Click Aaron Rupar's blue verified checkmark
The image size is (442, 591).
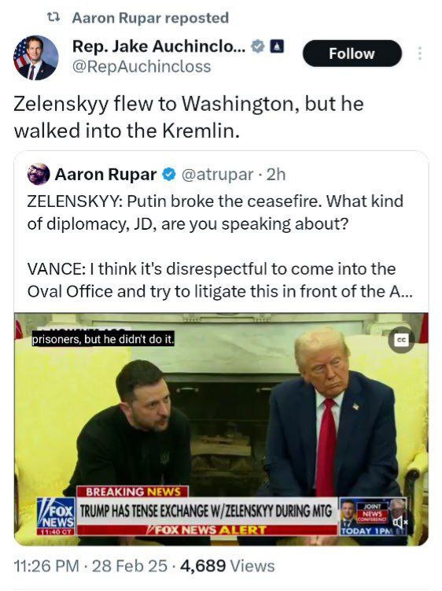tap(169, 175)
